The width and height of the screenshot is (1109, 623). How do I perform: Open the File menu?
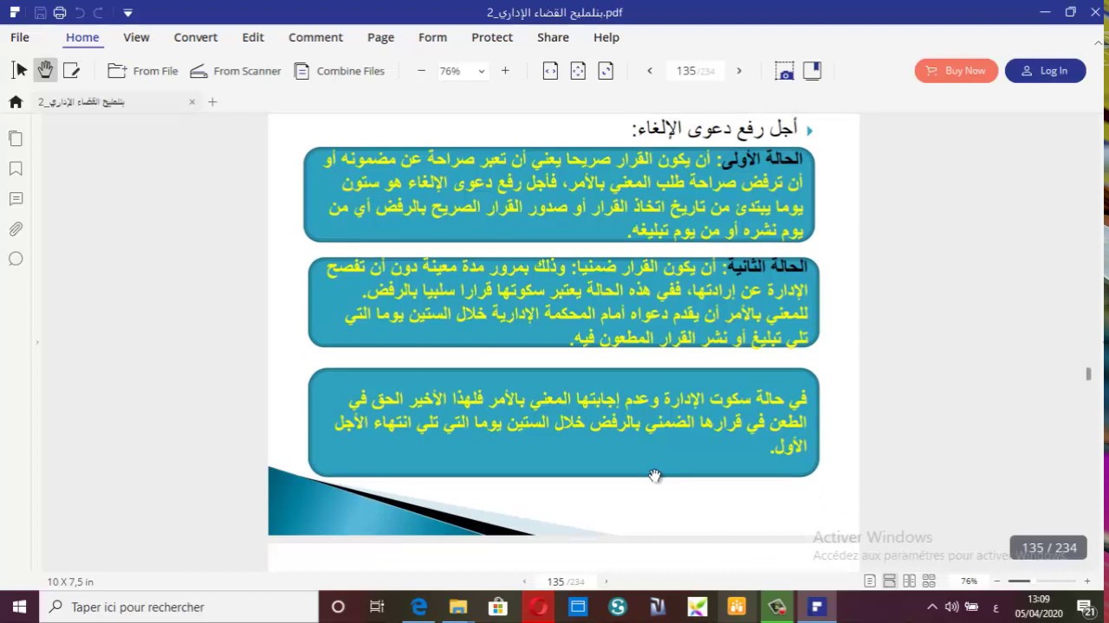(20, 37)
